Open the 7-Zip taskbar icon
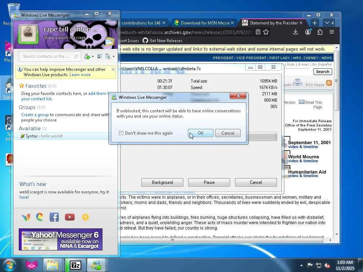The width and height of the screenshot is (363, 272). (76, 265)
